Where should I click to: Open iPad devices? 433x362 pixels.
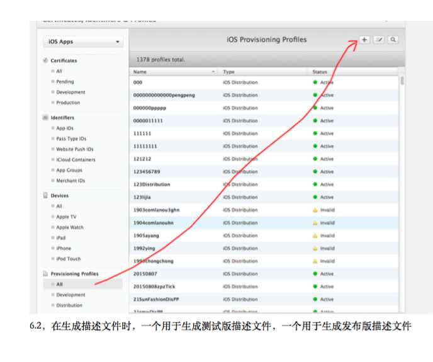[61, 238]
